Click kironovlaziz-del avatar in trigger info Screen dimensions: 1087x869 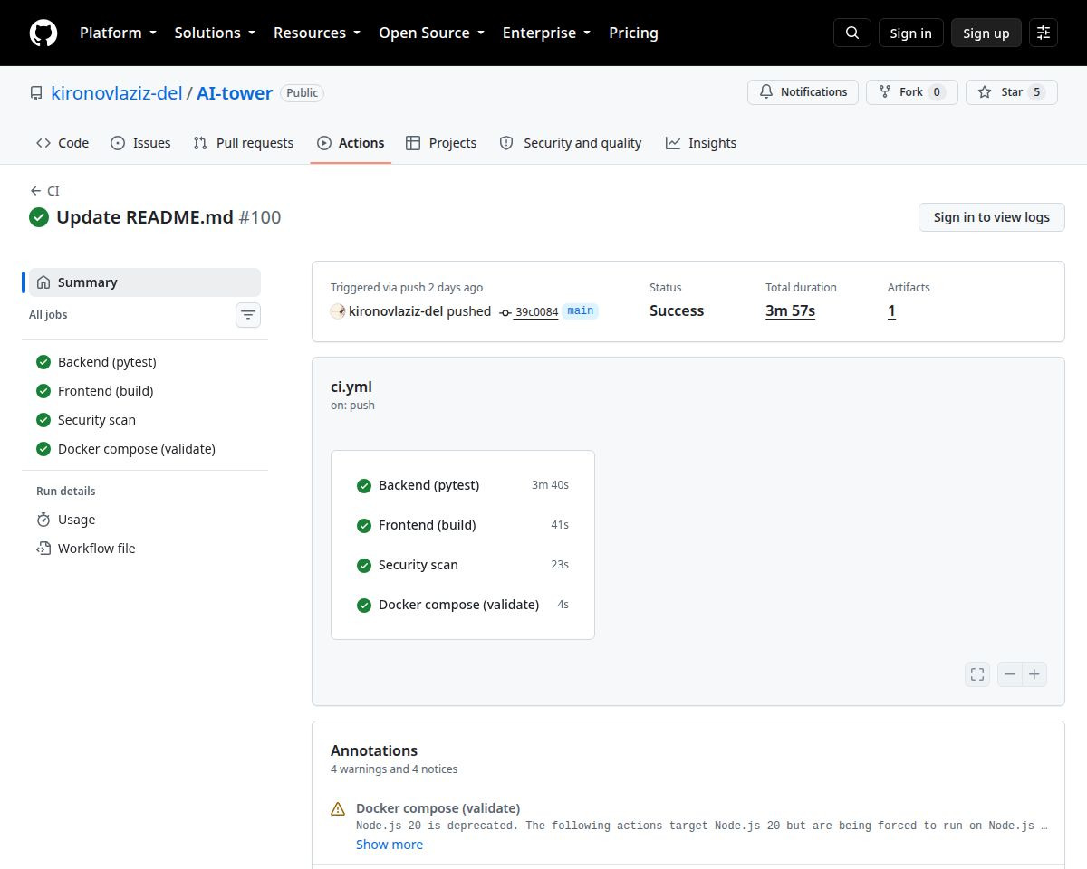coord(338,310)
